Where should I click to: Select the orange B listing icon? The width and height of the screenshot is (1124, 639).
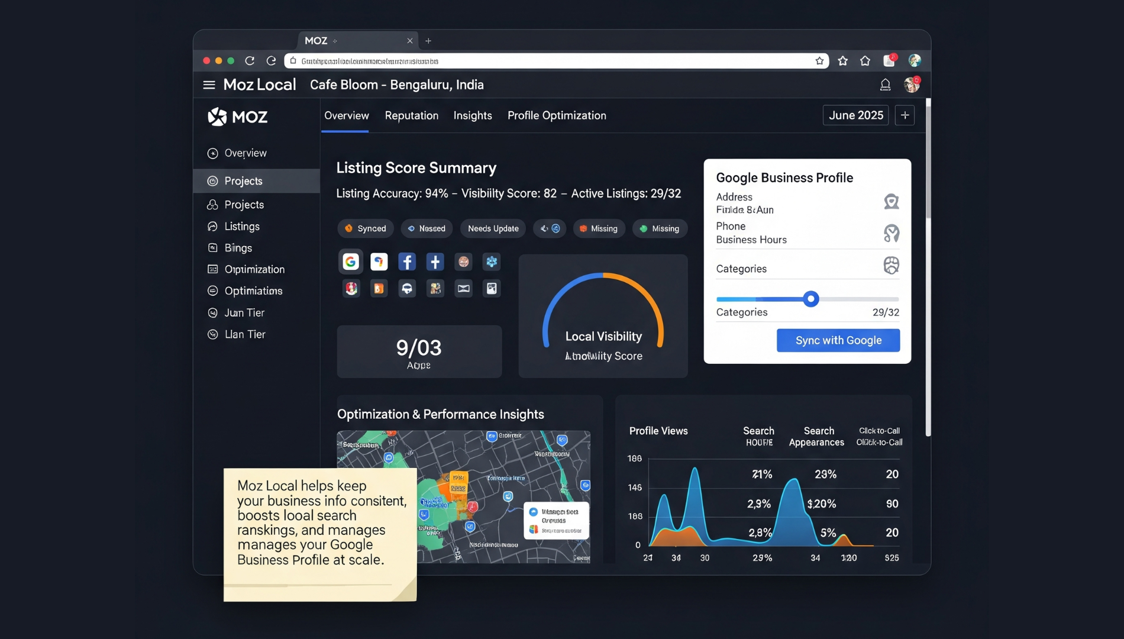point(379,288)
